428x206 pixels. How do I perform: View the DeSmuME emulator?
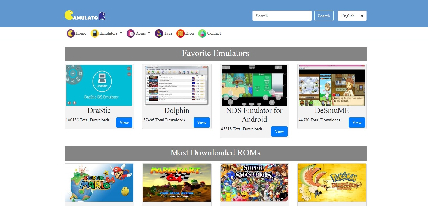tap(357, 122)
